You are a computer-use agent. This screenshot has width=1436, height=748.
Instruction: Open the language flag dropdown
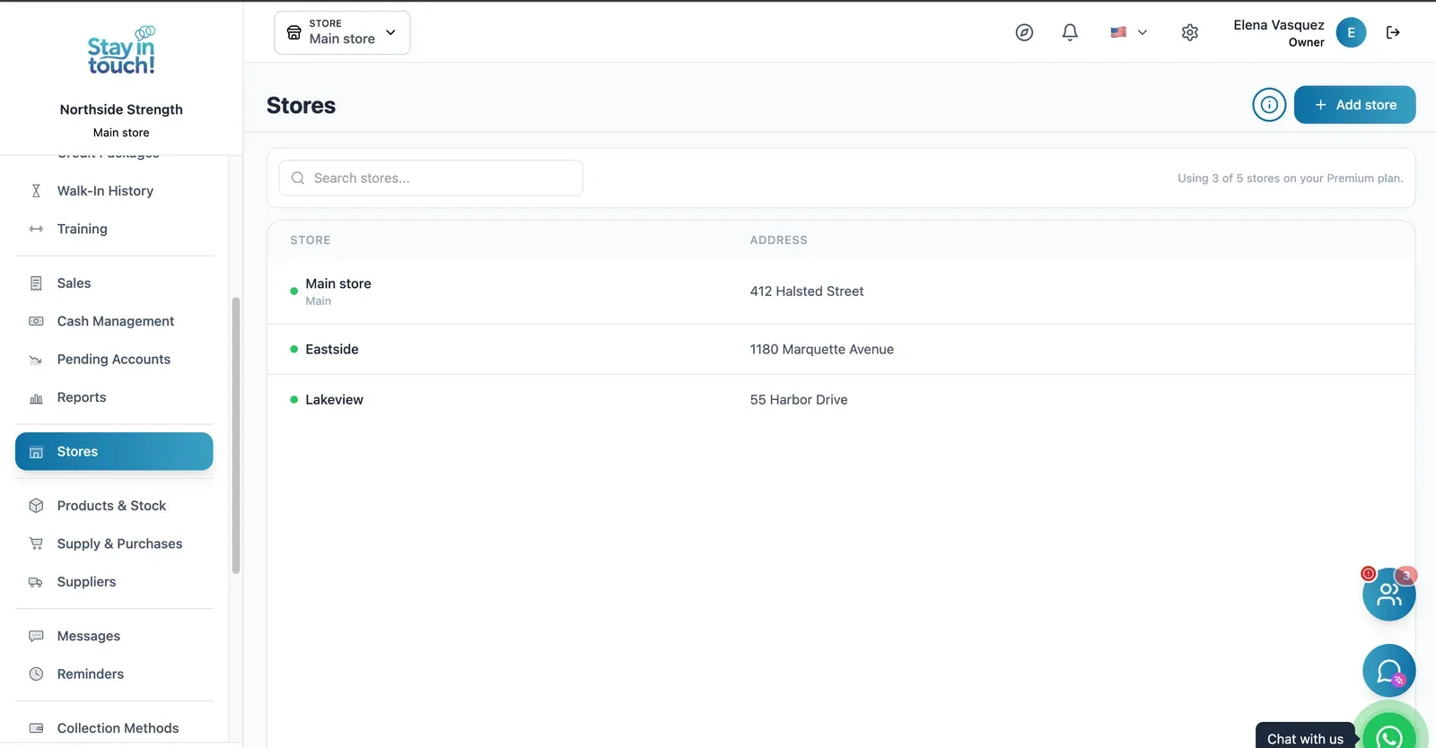1129,32
